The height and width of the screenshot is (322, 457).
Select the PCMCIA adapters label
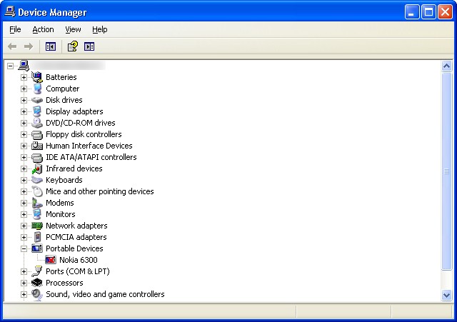76,237
